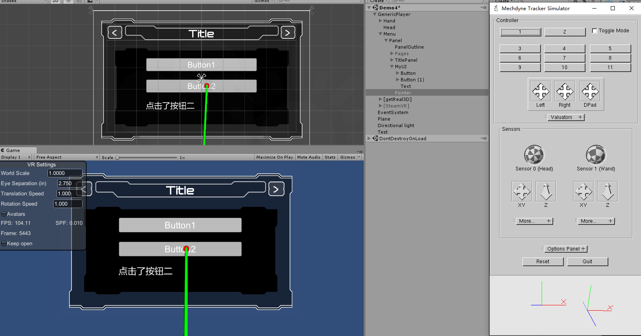Click the Wand sensor Z move icon
Screen dimensions: 641x336
607,191
